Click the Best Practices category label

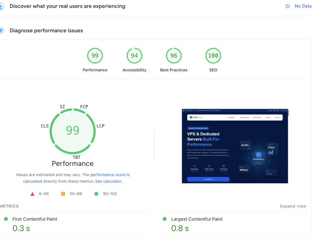(174, 70)
